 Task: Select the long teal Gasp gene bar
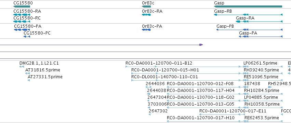click(248, 6)
